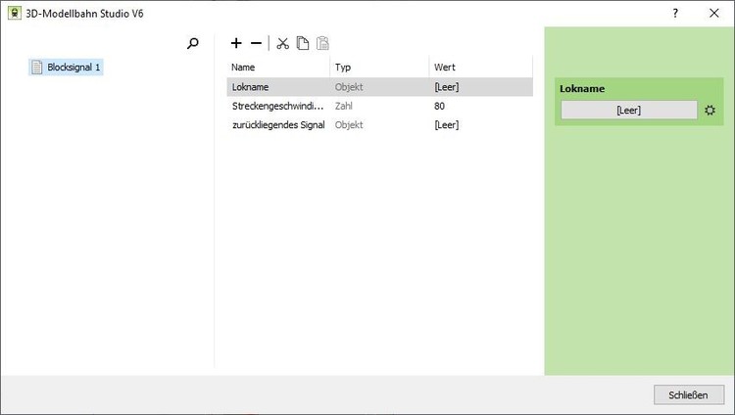735x415 pixels.
Task: Click the Zahl type cell
Action: pyautogui.click(x=344, y=106)
